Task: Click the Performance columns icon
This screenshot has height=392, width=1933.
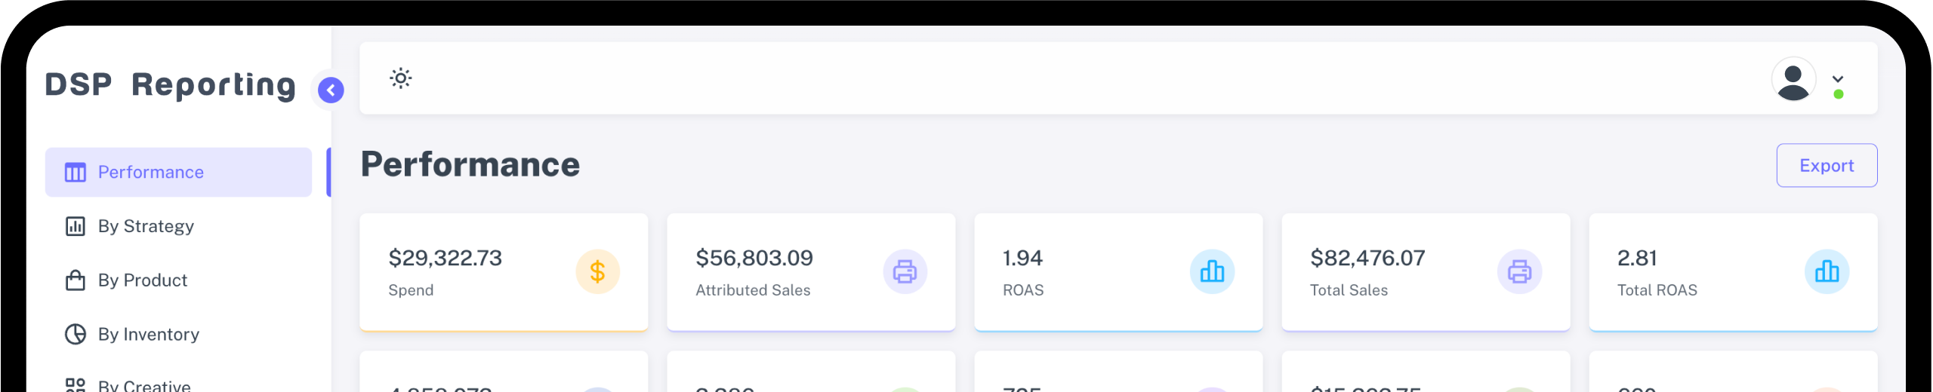Action: [x=76, y=173]
